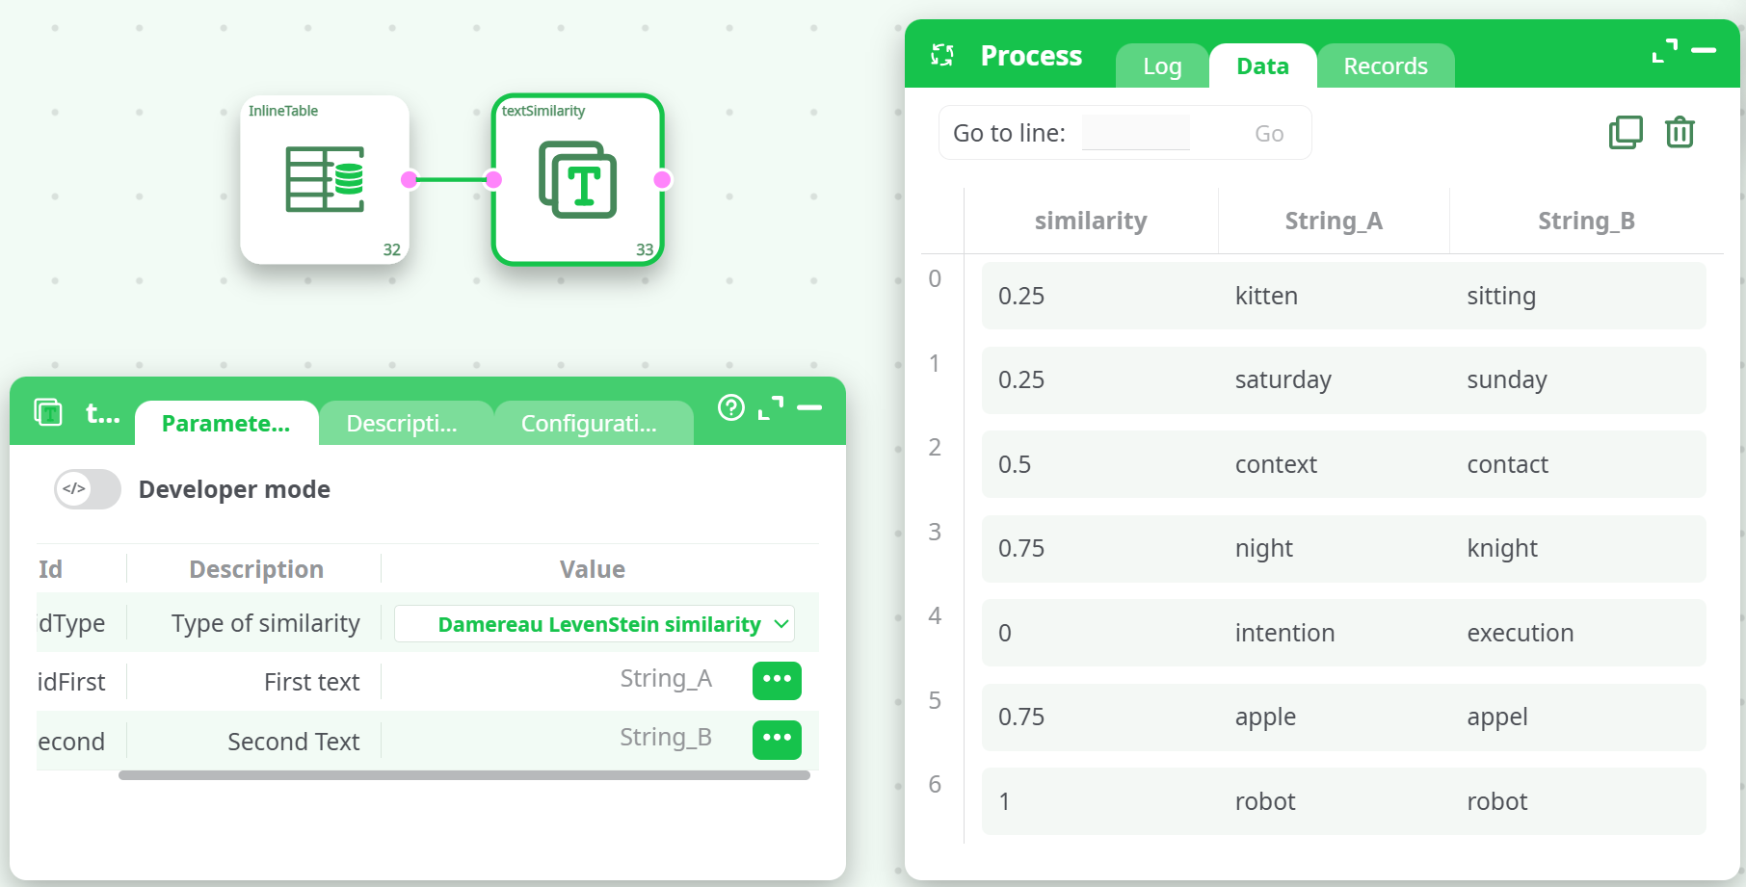
Task: Open the Type of similarity dropdown
Action: point(595,624)
